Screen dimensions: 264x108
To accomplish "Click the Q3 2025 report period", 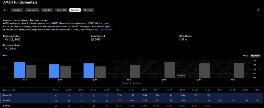I will [x=96, y=40].
